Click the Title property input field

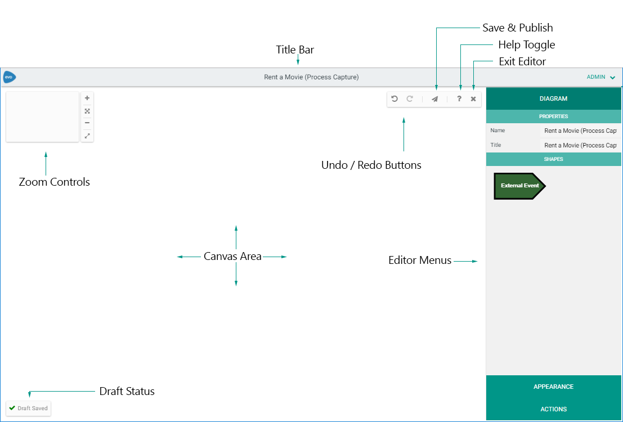coord(580,145)
